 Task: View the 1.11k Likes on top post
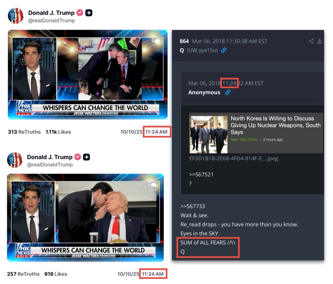coord(58,132)
